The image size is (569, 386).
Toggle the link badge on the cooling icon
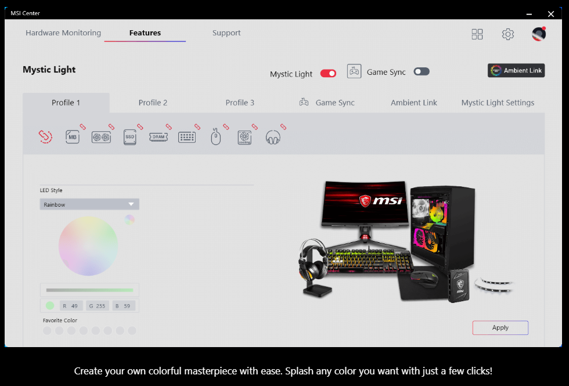[255, 127]
